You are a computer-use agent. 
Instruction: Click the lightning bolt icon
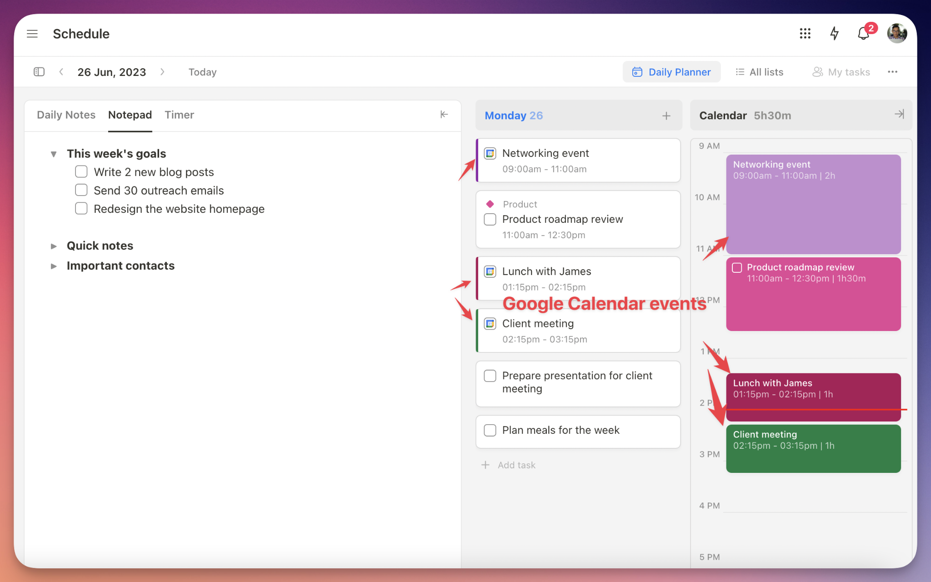(834, 34)
